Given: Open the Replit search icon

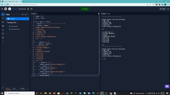Looking at the screenshot, I should pos(168,9).
